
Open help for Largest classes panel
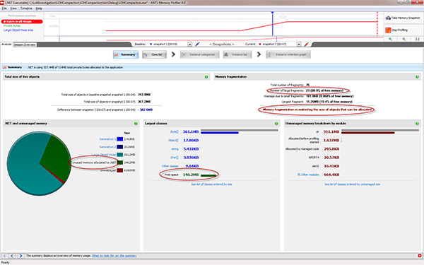tap(276, 124)
